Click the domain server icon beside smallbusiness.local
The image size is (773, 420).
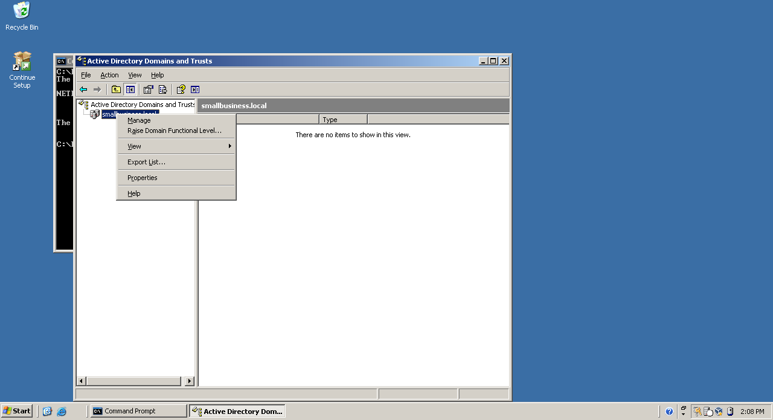click(95, 114)
